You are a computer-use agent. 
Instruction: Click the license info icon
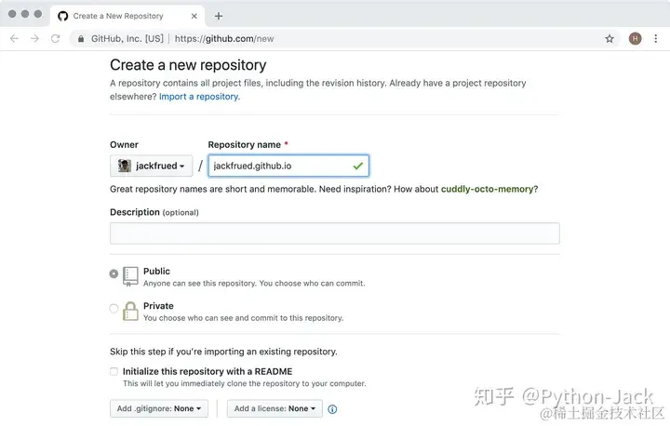click(332, 409)
